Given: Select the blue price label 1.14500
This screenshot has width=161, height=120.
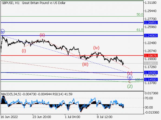Looking at the screenshot, I should (151, 79).
